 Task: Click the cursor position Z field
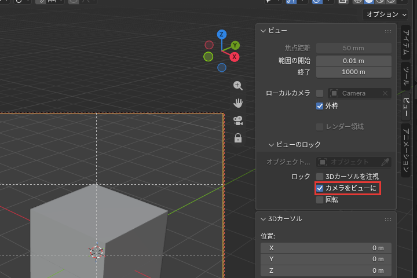[x=325, y=270]
